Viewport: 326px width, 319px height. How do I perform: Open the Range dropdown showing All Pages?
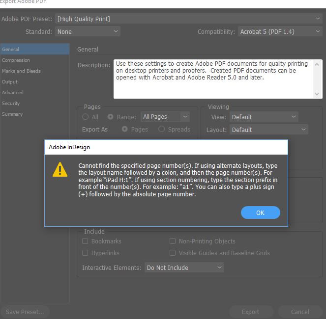coord(165,117)
